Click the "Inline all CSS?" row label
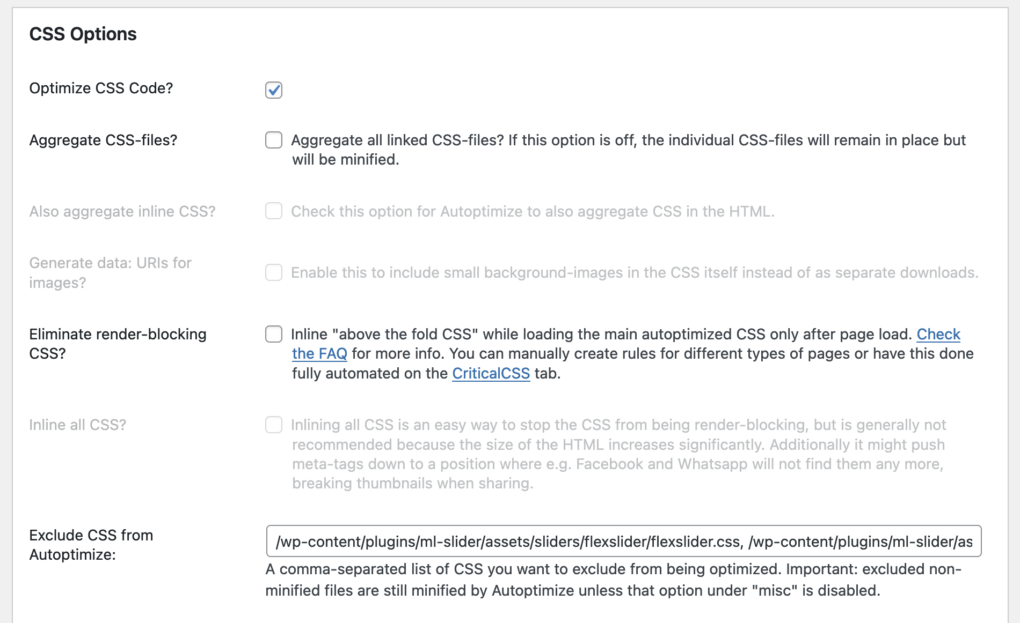Screen dimensions: 1020x623 pos(78,425)
